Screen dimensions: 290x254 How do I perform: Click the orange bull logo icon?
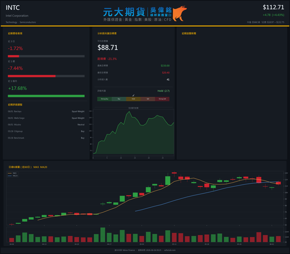point(180,13)
